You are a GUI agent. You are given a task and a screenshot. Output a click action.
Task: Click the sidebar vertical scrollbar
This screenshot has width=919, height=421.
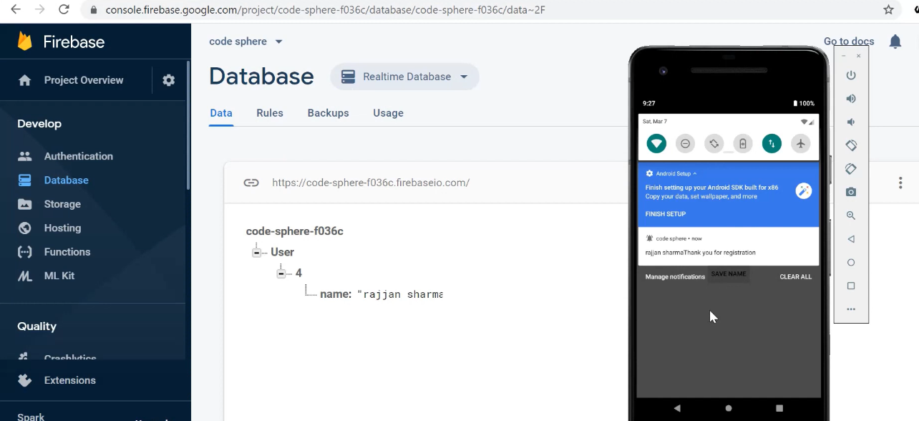coord(188,125)
